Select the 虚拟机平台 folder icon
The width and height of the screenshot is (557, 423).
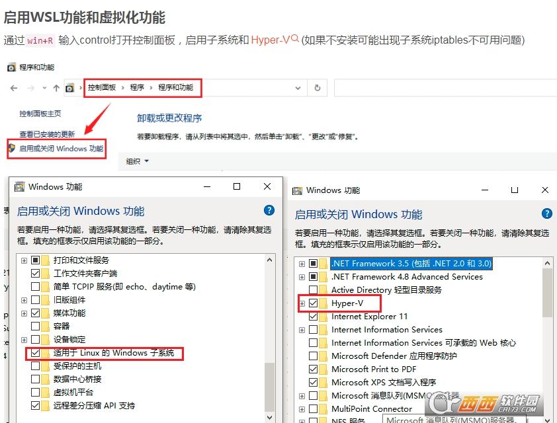(x=46, y=392)
